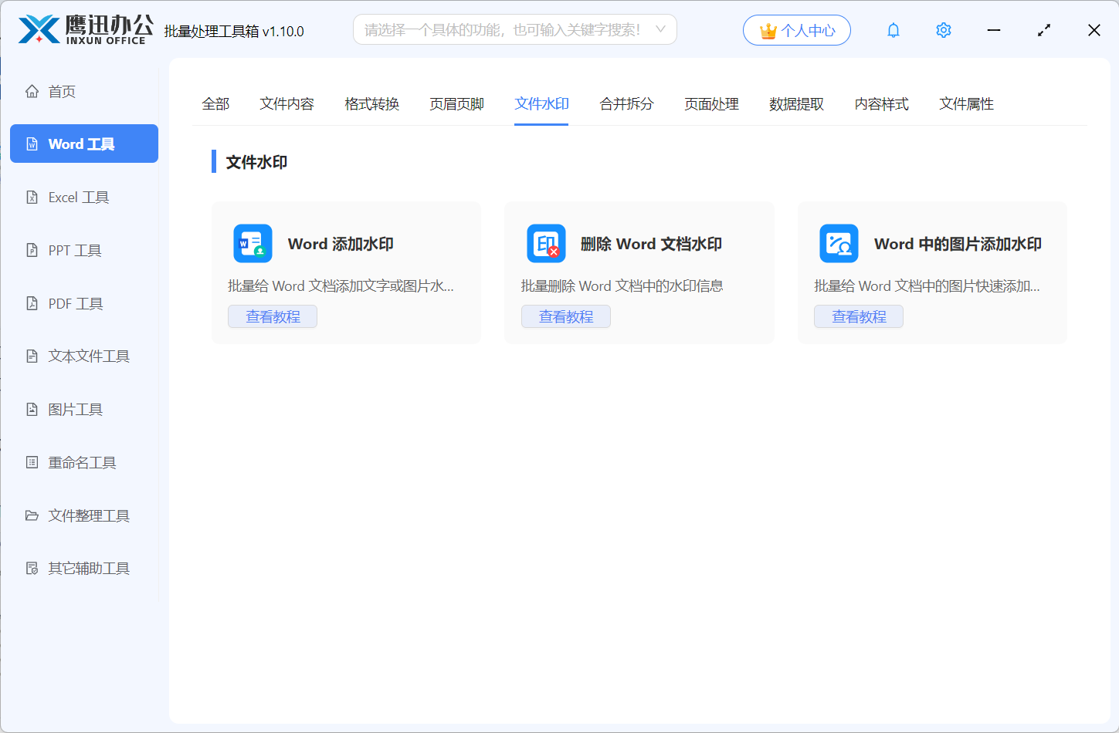1119x733 pixels.
Task: Open the notification bell
Action: click(x=893, y=30)
